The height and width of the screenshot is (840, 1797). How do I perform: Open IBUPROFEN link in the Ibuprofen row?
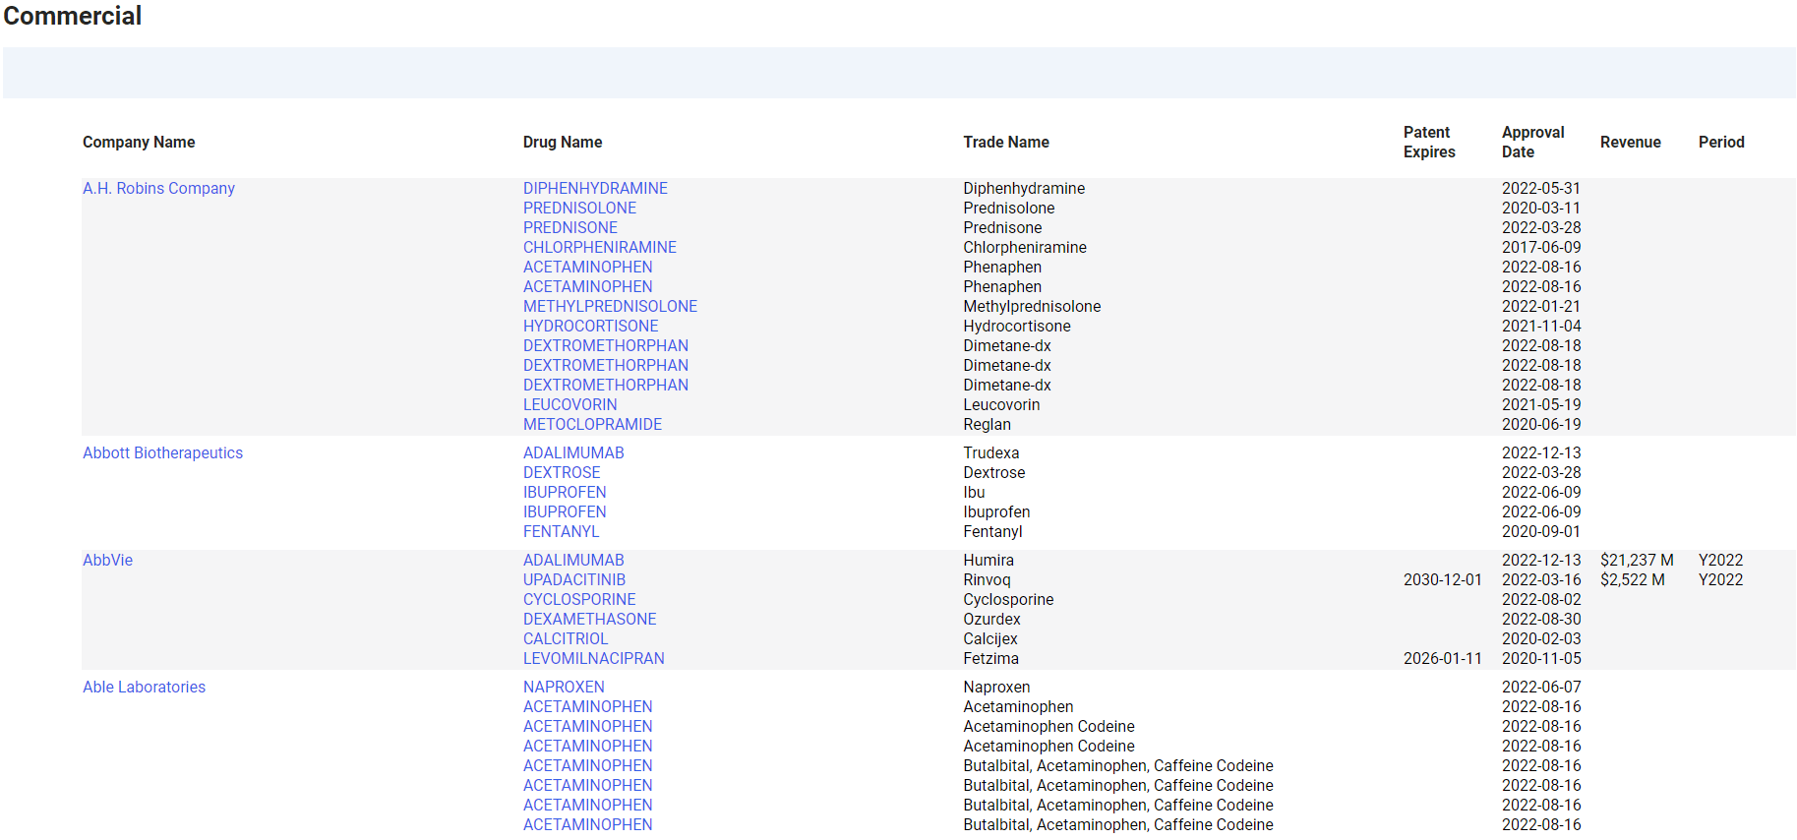(565, 511)
